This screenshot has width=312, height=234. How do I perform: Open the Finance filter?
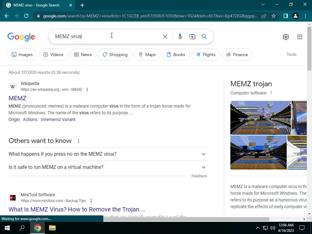click(x=237, y=55)
